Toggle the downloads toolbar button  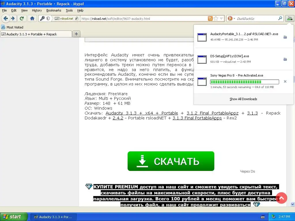pos(290,18)
